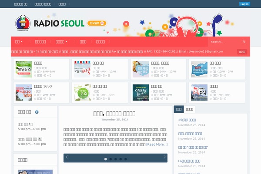Viewport: 261px width, 174px height.
Task: Click the 10AM - 12PM airtime text
Action: pyautogui.click(x=168, y=72)
